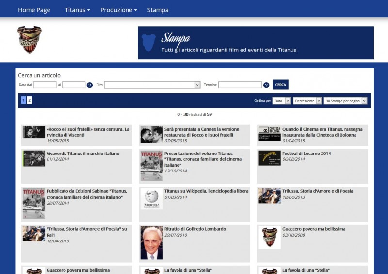Open 'Trilussa, Storia d'Amore e di Poesia' article

click(318, 191)
